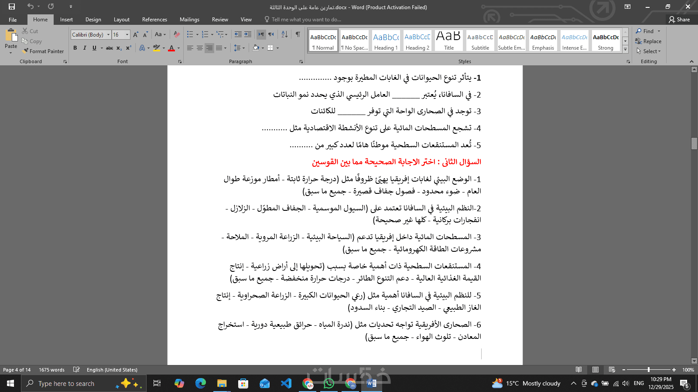This screenshot has height=392, width=698.
Task: Expand the multilevel list dropdown
Action: pyautogui.click(x=226, y=34)
